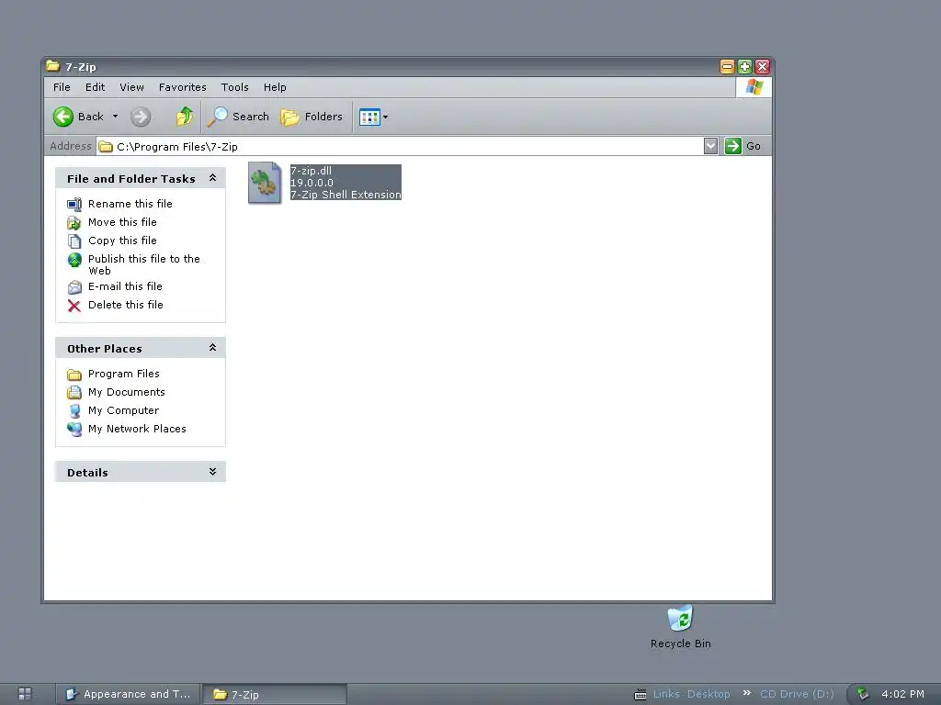Click the My Computer icon
The height and width of the screenshot is (705, 941).
(x=74, y=411)
